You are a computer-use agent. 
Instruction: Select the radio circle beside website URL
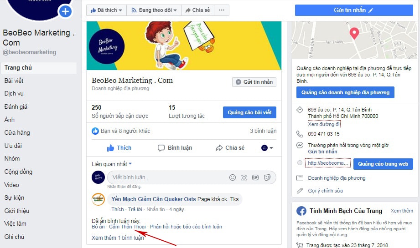[300, 163]
